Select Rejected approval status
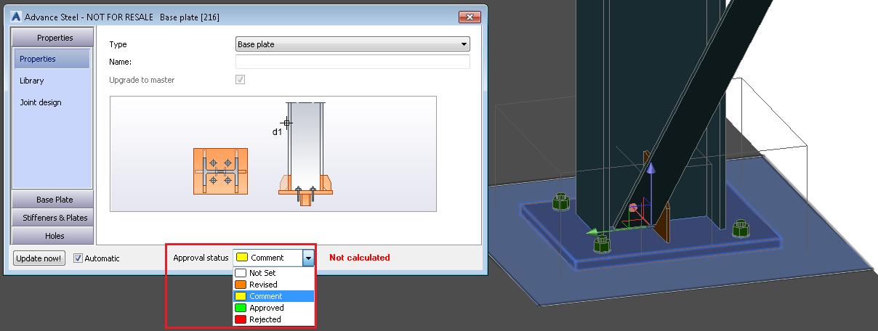Viewport: 878px width, 331px height. click(x=274, y=319)
